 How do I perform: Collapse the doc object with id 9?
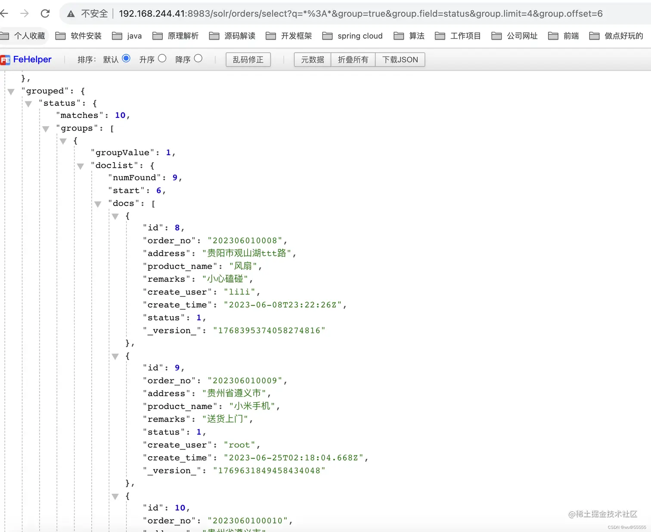pos(115,356)
